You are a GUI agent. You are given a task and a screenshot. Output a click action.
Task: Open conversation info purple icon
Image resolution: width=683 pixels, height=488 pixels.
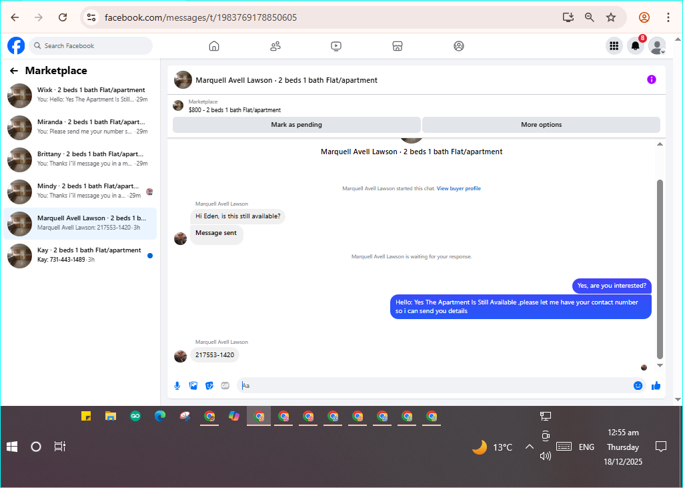click(x=651, y=79)
